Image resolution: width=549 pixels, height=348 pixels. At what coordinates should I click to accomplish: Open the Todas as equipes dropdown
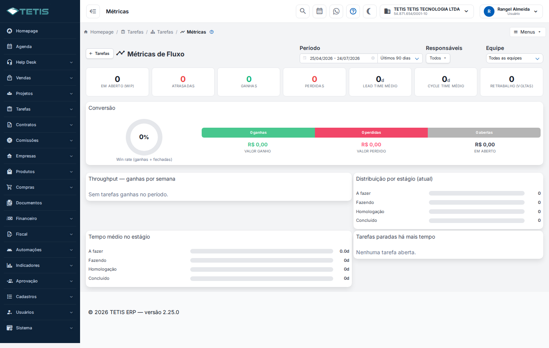[514, 58]
